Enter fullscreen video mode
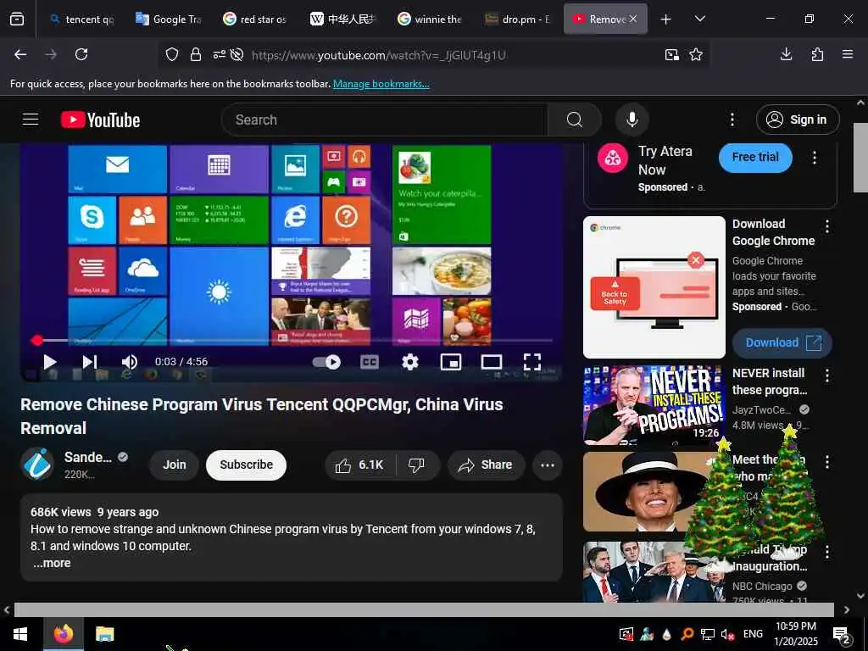Image resolution: width=868 pixels, height=651 pixels. (532, 362)
